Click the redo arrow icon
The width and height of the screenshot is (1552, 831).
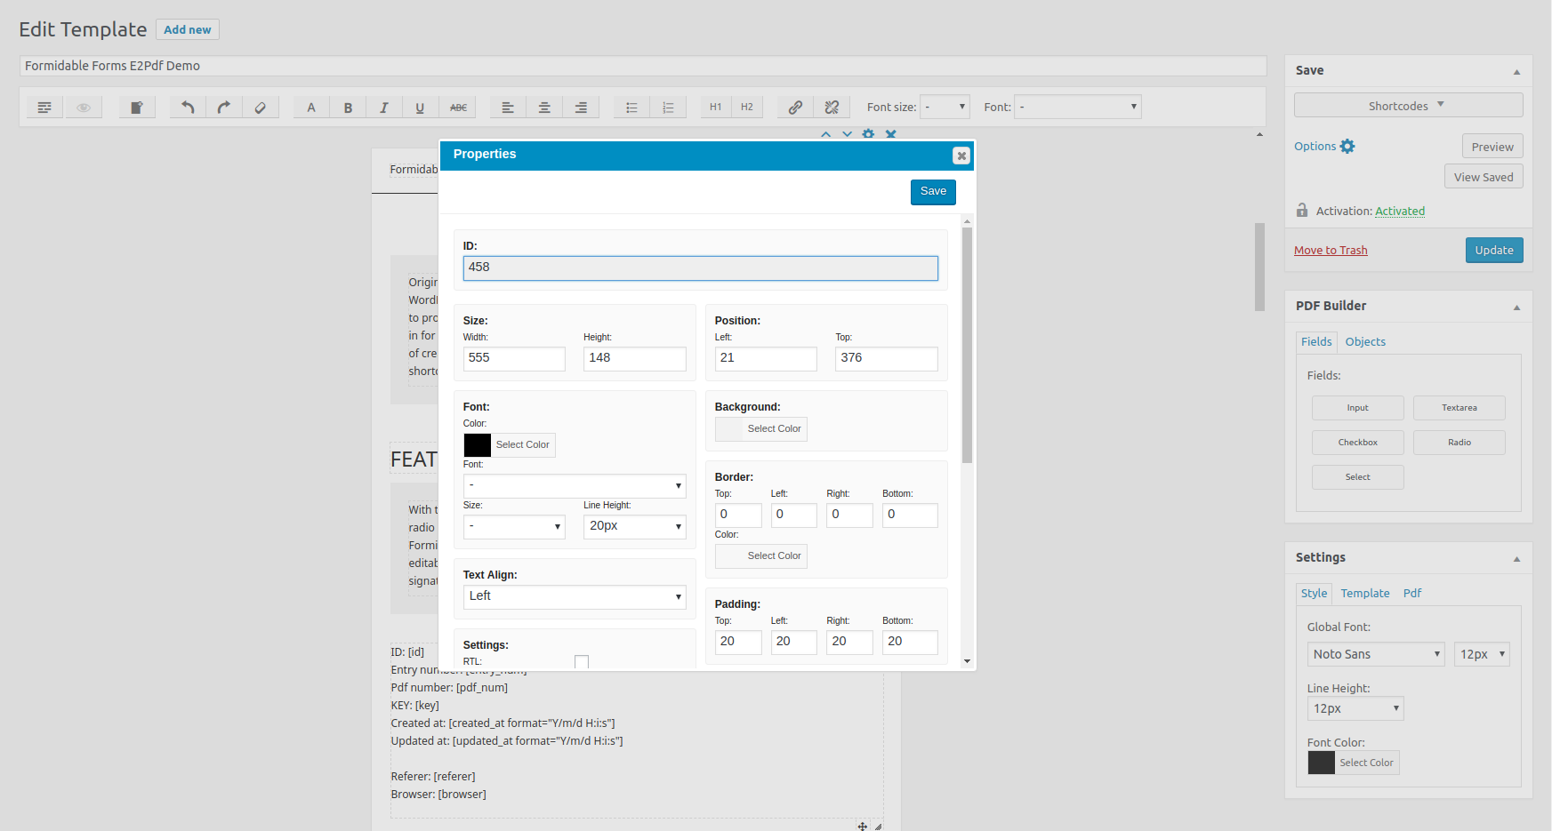[x=224, y=108]
